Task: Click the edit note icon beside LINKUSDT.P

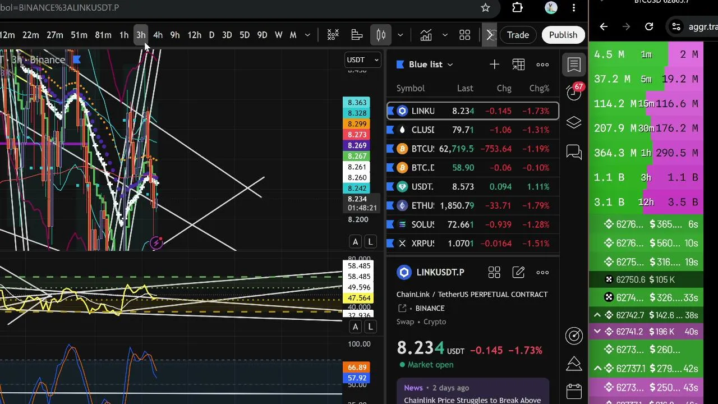Action: click(x=518, y=272)
